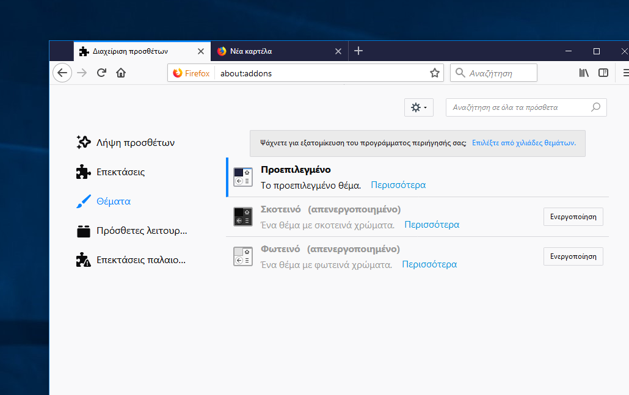The width and height of the screenshot is (629, 395).
Task: Click the Επεκτάσεις puzzle piece icon
Action: click(83, 172)
